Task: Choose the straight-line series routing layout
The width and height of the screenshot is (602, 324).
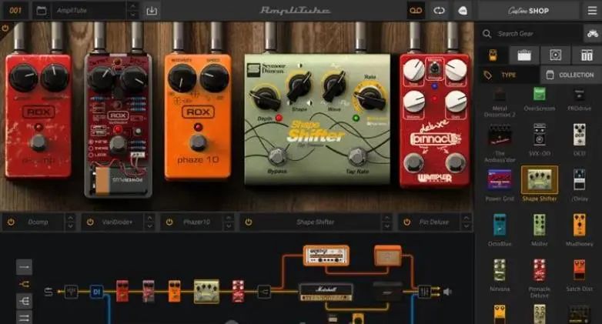Action: [x=24, y=267]
